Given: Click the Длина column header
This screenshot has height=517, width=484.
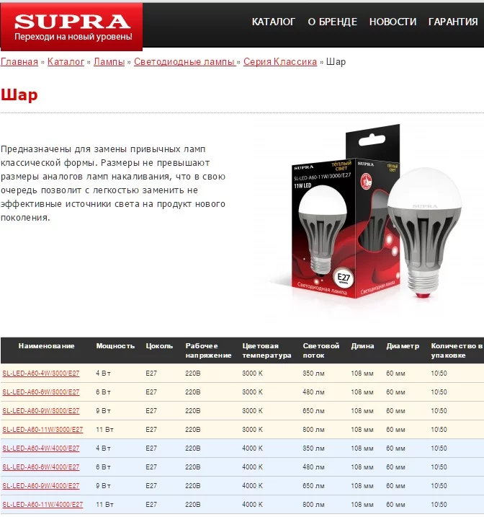Looking at the screenshot, I should pos(362,346).
